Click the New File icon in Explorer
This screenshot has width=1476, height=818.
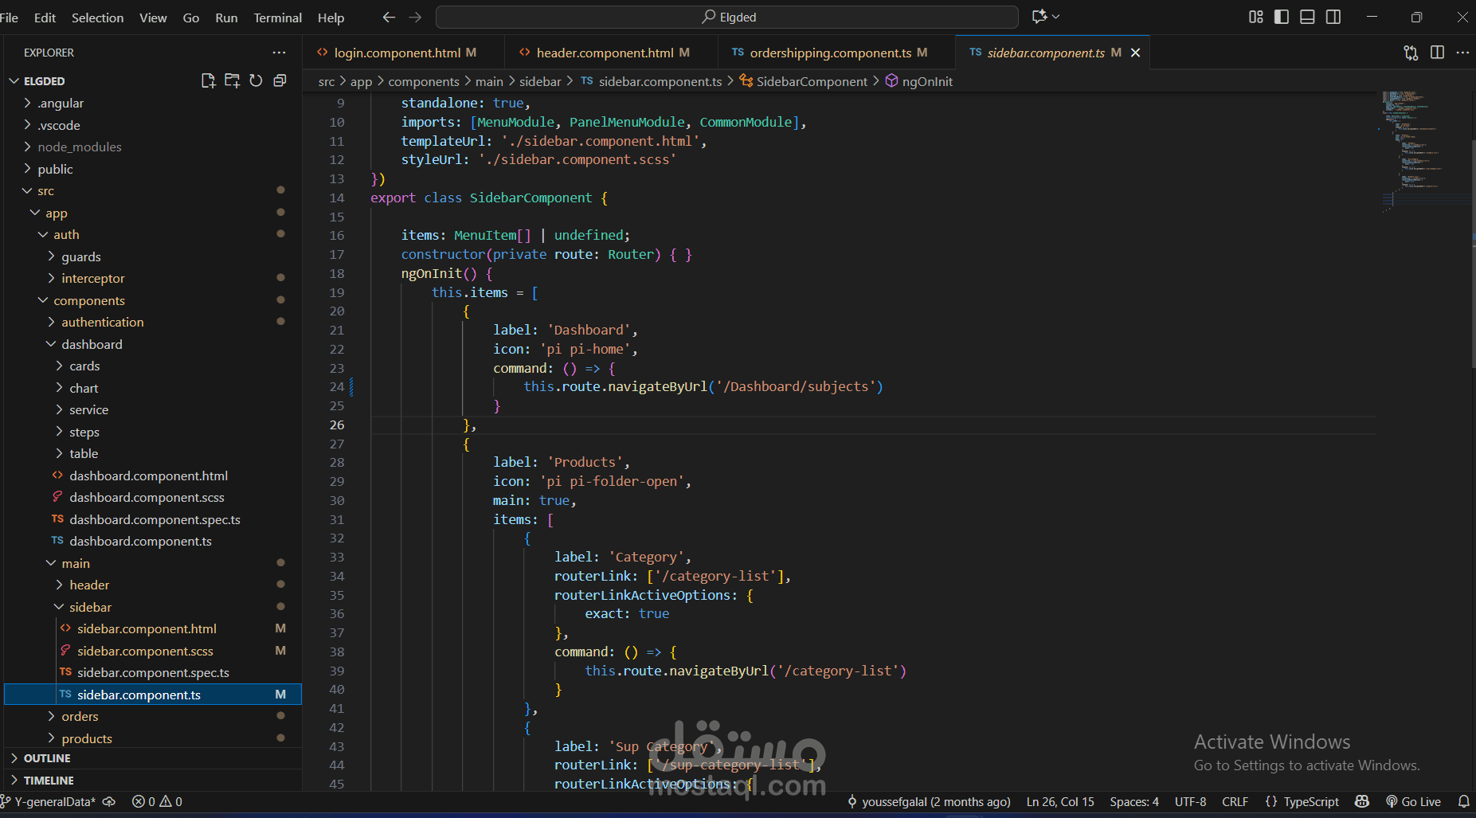(208, 80)
